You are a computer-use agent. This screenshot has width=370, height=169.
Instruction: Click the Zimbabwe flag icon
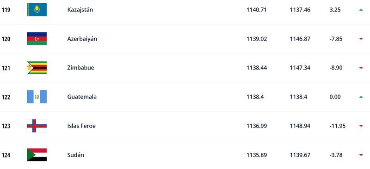(37, 68)
